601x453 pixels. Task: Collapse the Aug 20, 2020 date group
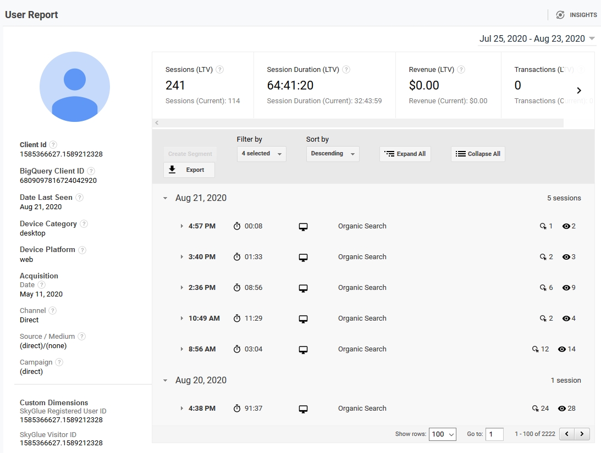pos(165,381)
